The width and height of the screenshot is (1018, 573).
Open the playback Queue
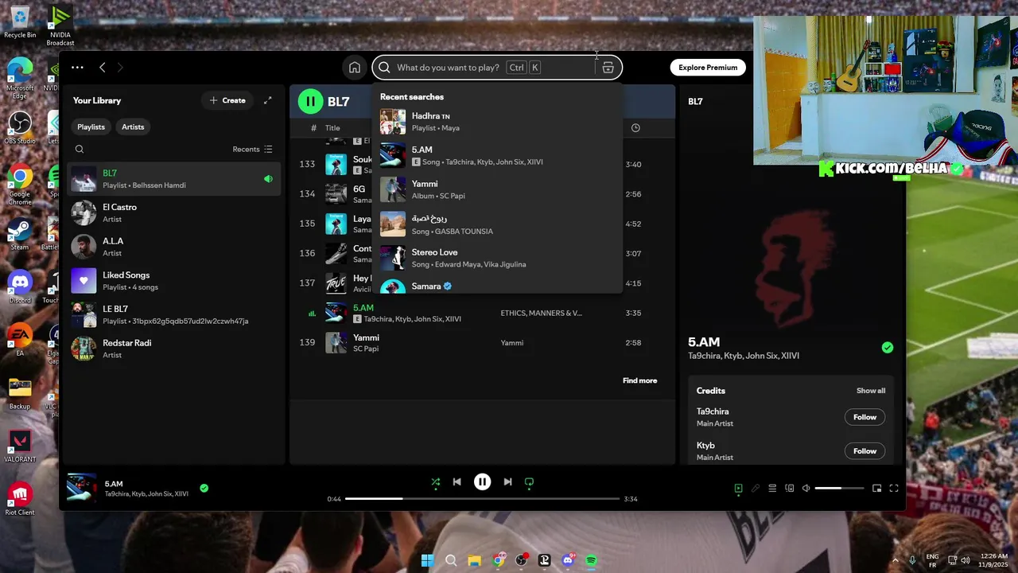pyautogui.click(x=772, y=489)
